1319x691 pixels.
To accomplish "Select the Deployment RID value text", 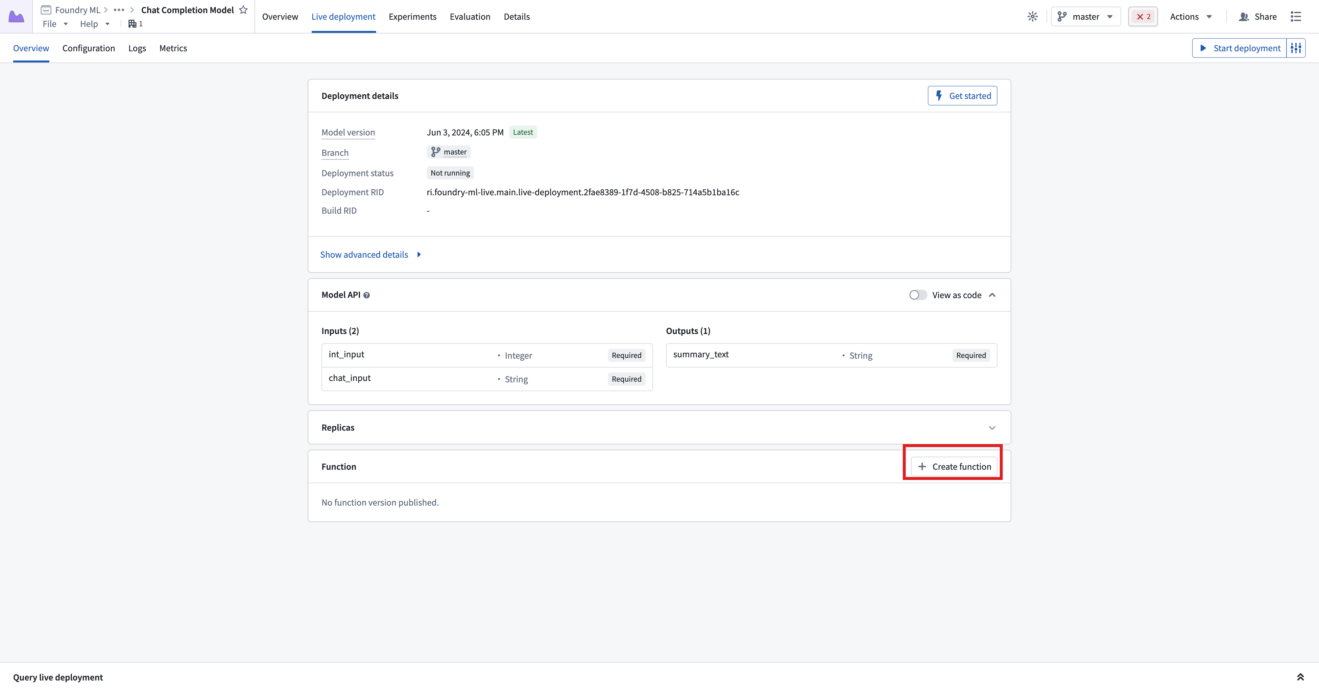I will tap(583, 192).
